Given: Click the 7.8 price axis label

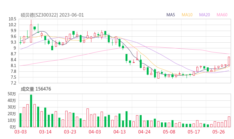Looking at the screenshot, I should (x=13, y=71).
